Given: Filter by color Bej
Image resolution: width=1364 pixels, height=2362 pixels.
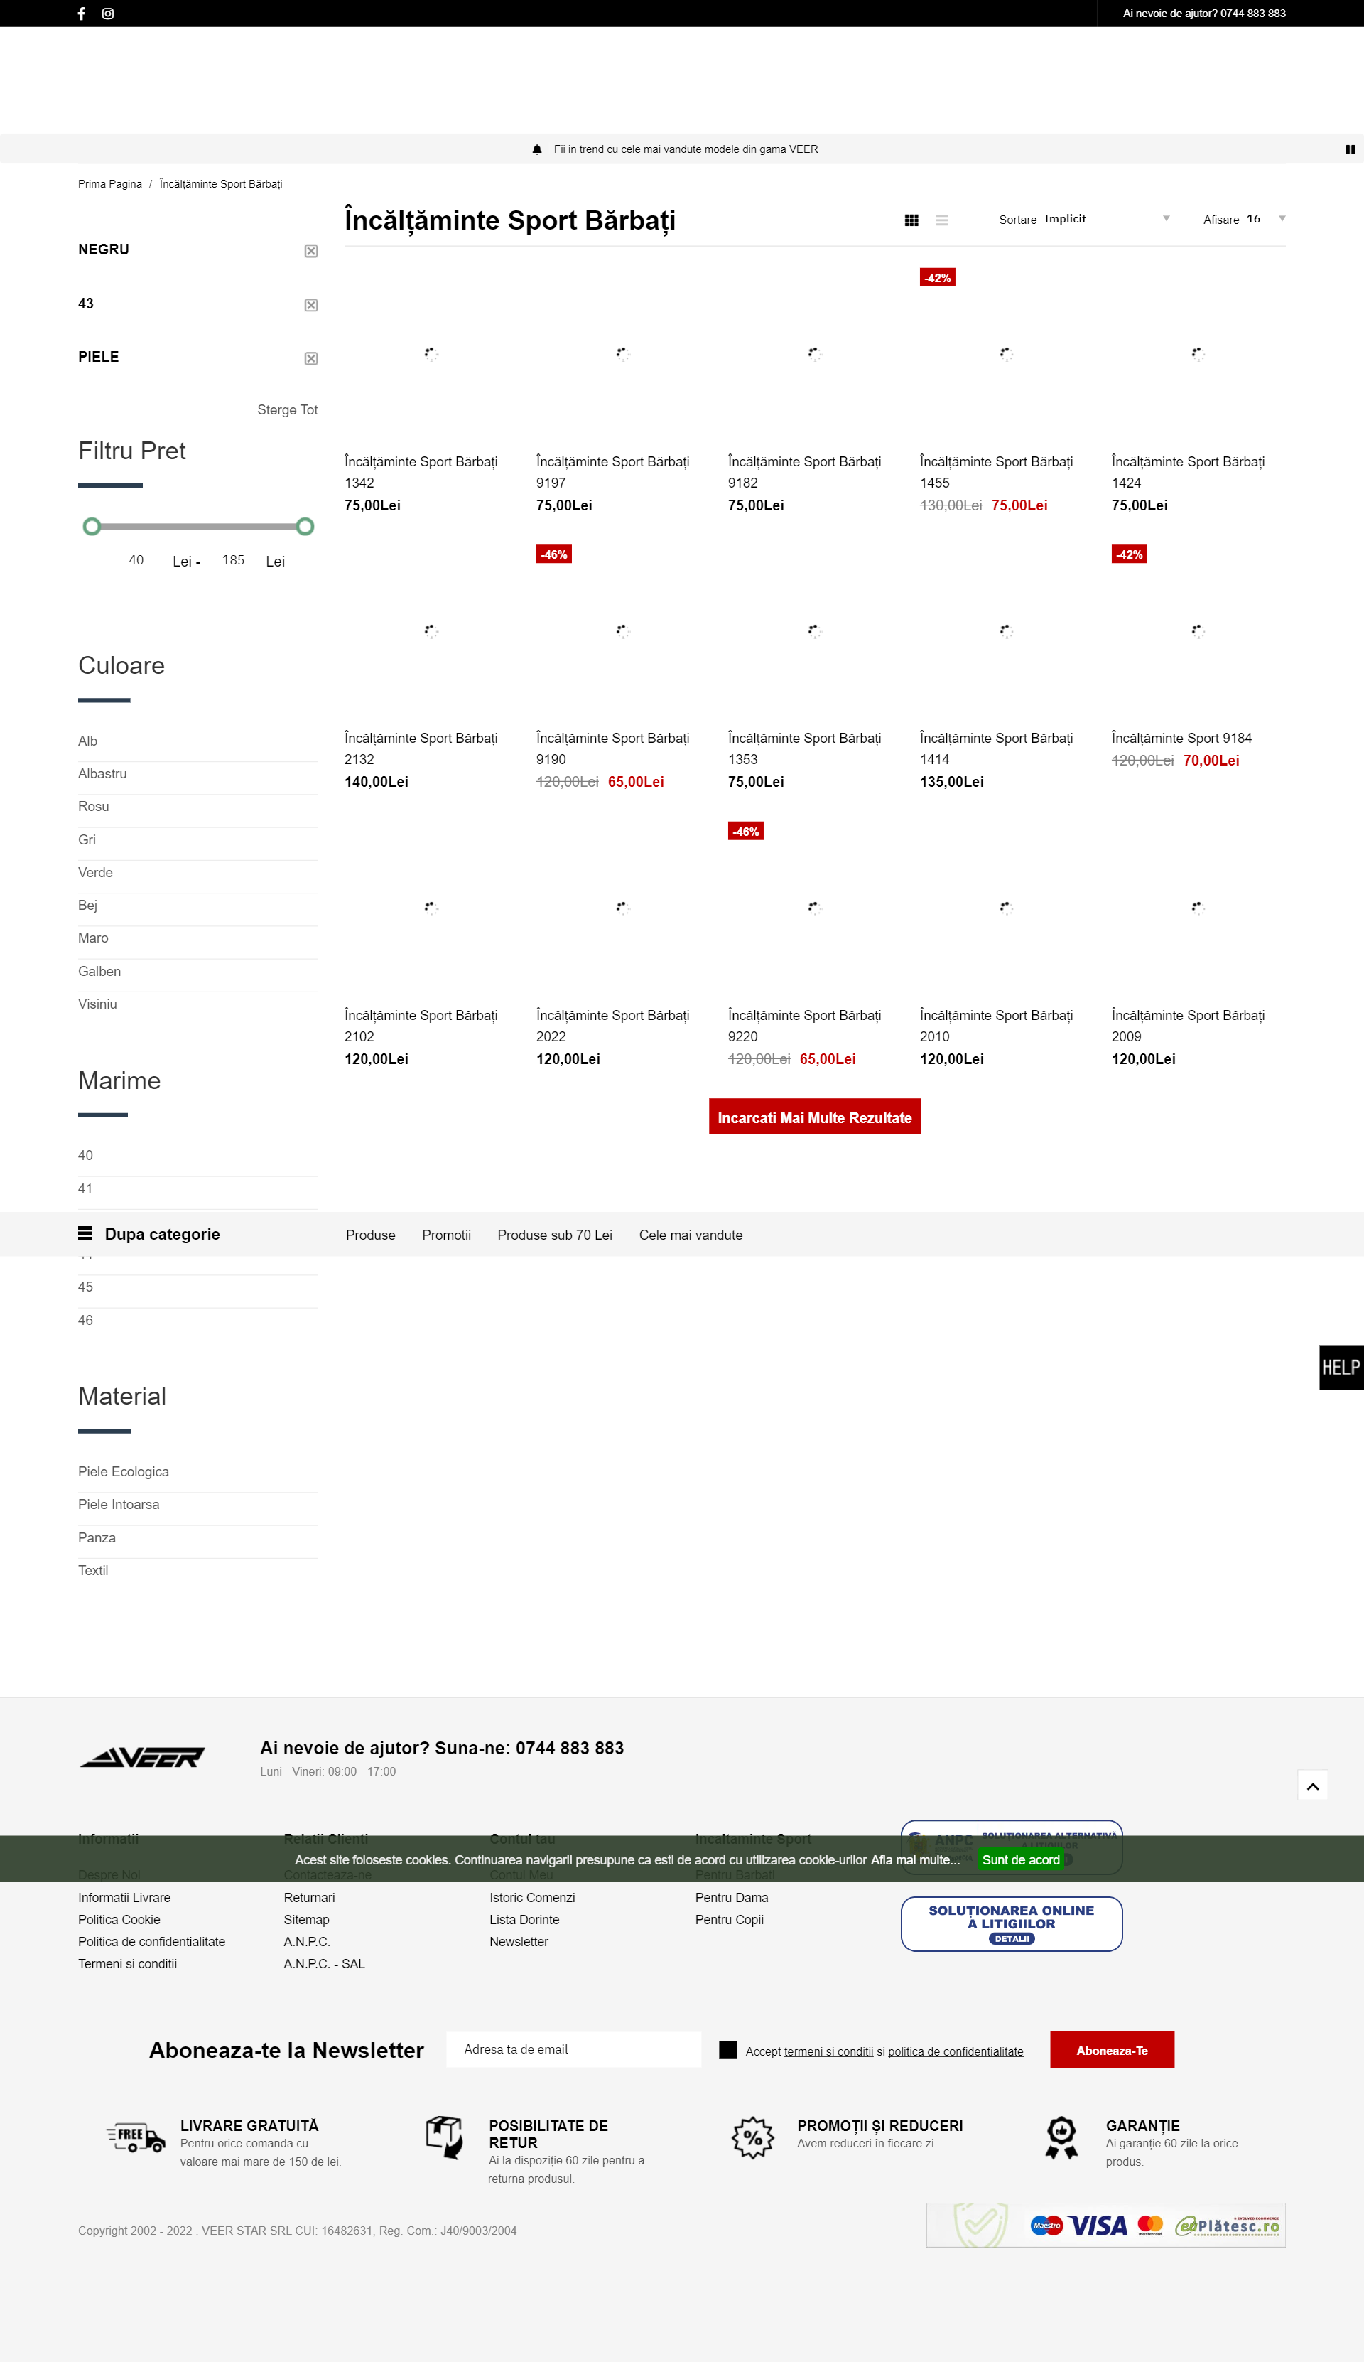Looking at the screenshot, I should click(x=88, y=906).
